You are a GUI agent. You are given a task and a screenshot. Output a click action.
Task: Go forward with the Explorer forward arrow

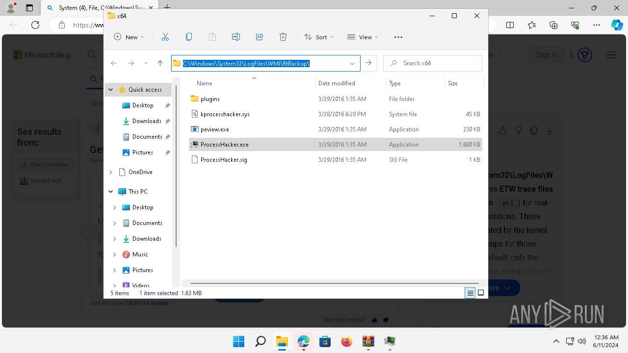tap(131, 63)
